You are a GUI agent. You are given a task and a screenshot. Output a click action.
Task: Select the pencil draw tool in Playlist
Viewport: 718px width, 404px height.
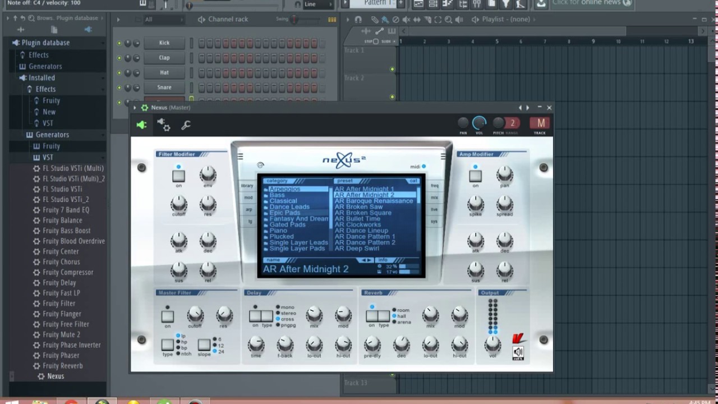(x=375, y=19)
